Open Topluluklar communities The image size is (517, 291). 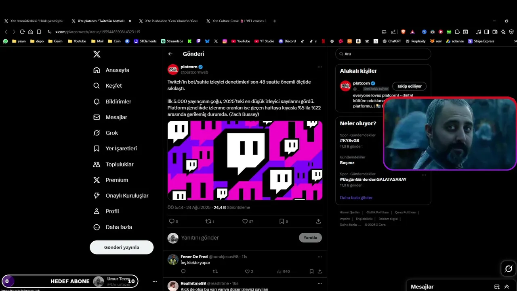pos(113,164)
